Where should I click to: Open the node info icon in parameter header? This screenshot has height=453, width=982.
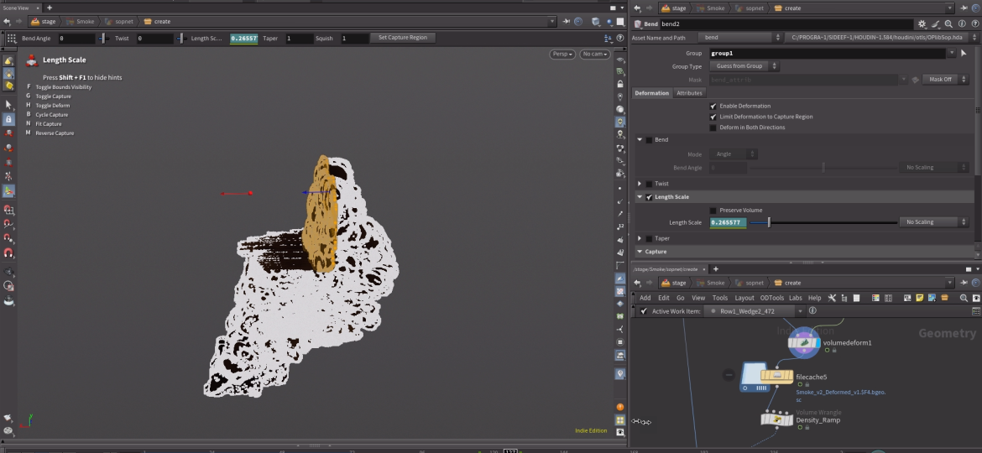[x=961, y=24]
